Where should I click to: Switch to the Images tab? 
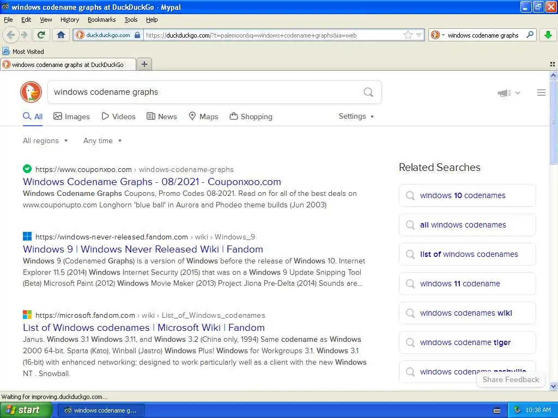[x=71, y=116]
